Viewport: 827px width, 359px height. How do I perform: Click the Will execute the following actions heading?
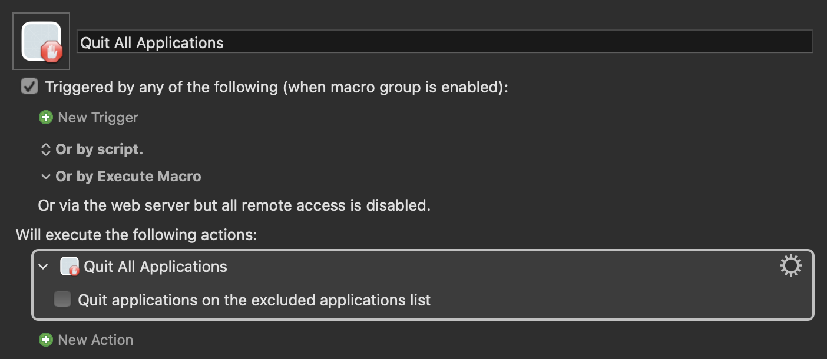[137, 234]
